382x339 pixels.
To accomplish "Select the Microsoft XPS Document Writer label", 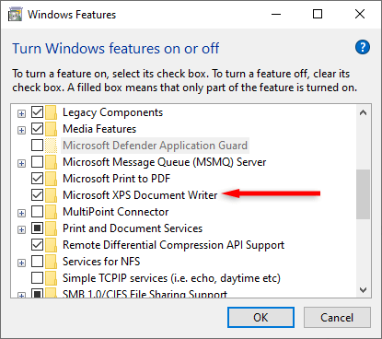I will (140, 195).
